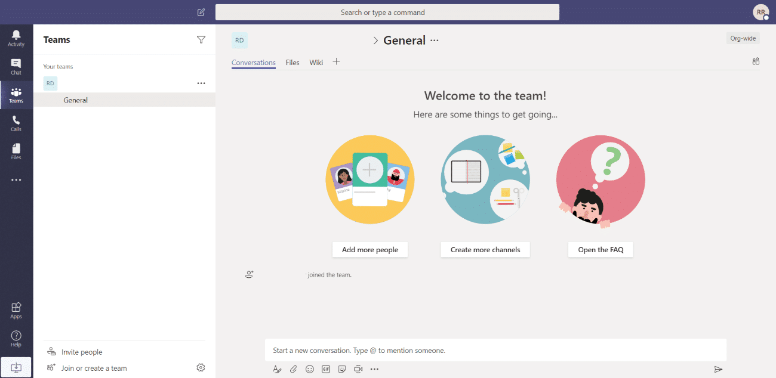Start a new chat with pencil icon
Screen dimensions: 776x378
pyautogui.click(x=201, y=12)
